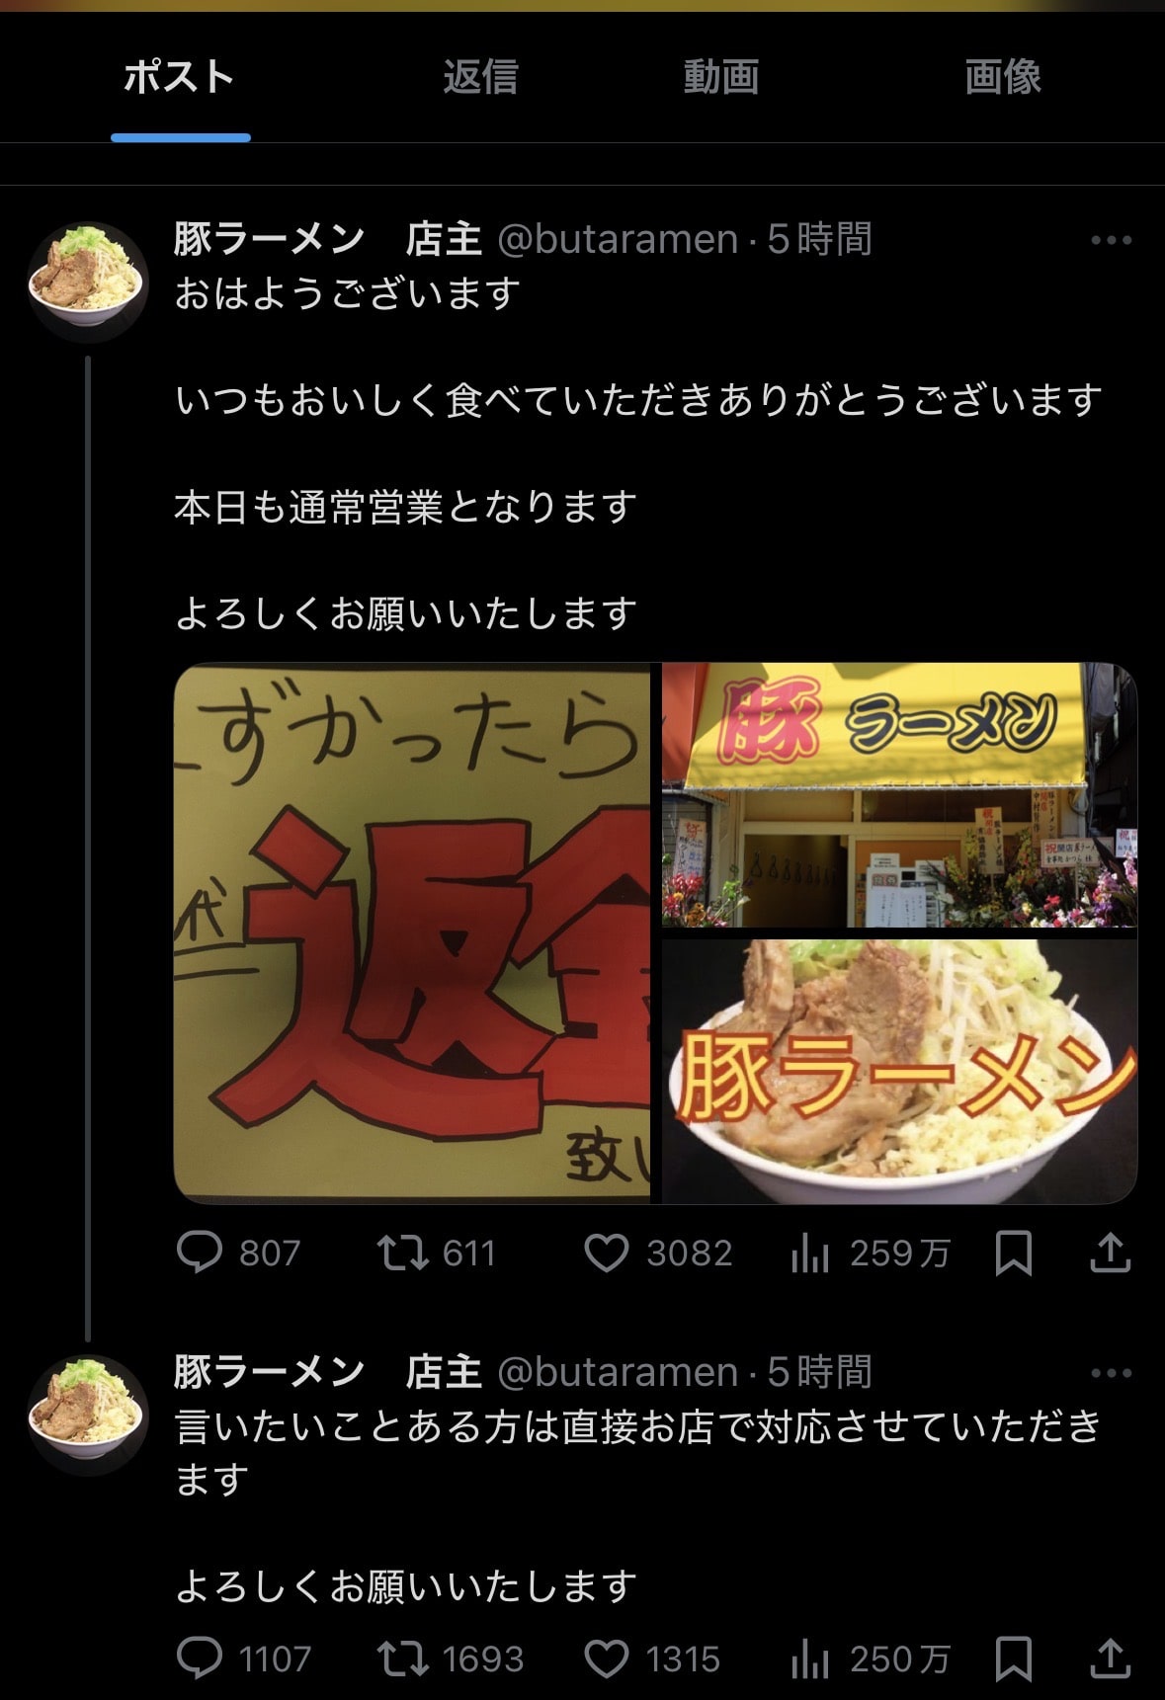The height and width of the screenshot is (1700, 1165).
Task: View analytics of second post (250万)
Action: [870, 1659]
